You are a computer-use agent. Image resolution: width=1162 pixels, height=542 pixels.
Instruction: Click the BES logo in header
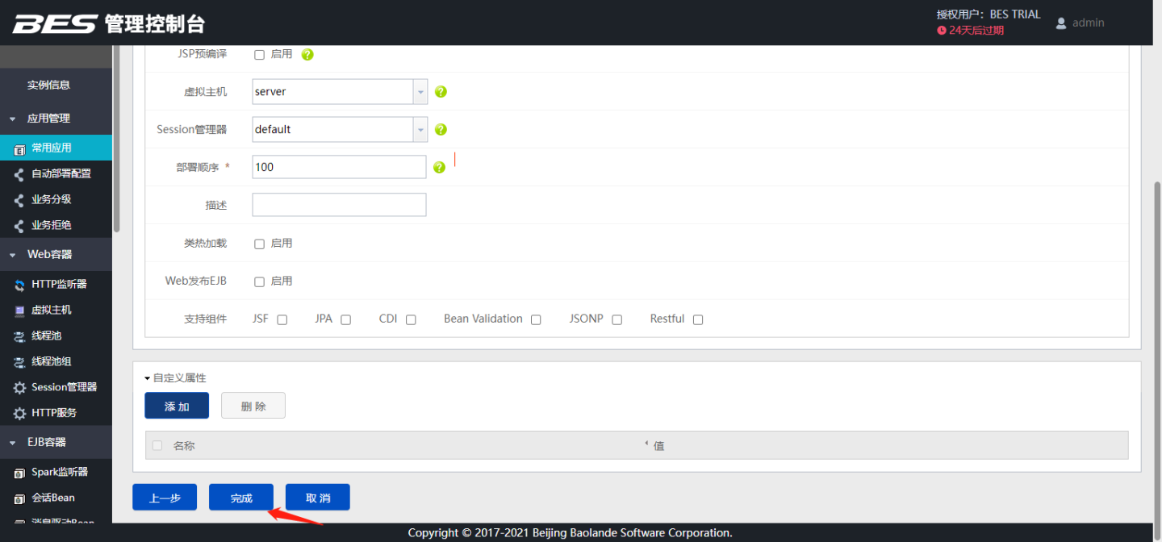[55, 23]
